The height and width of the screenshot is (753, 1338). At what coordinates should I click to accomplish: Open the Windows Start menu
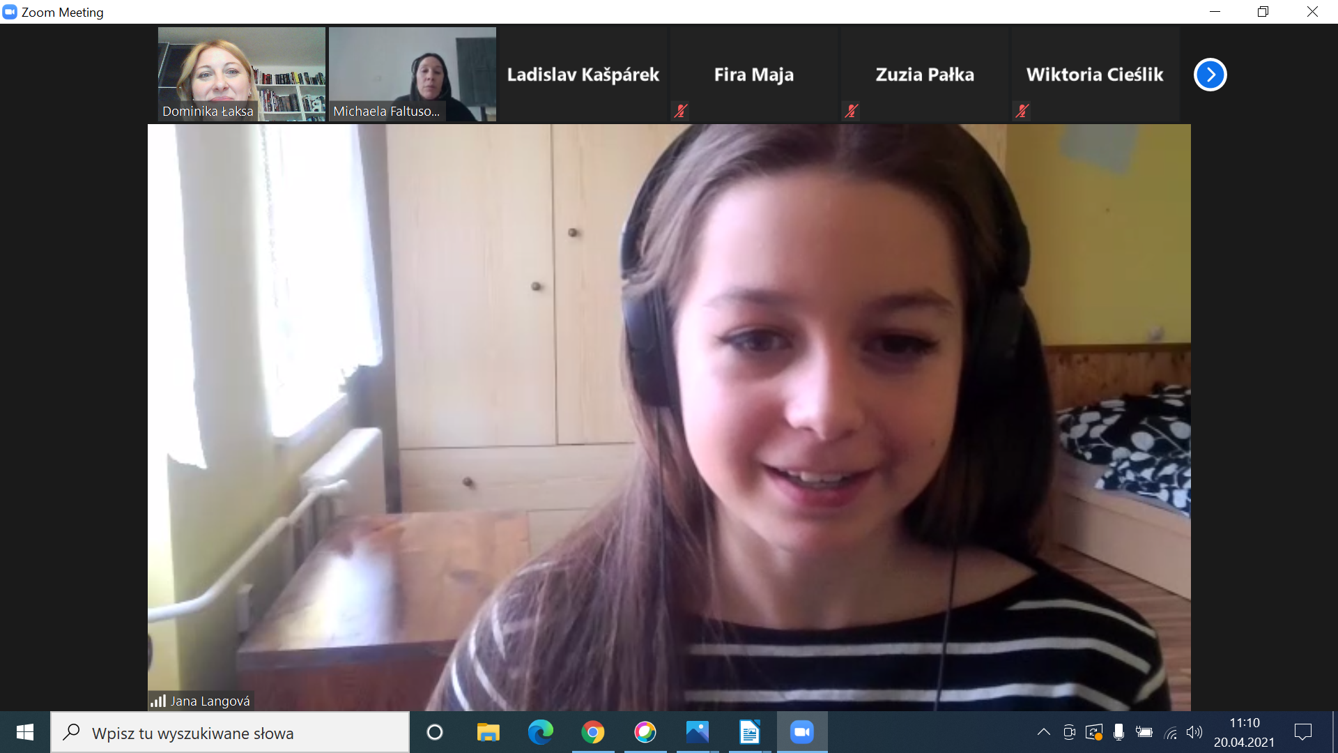click(x=25, y=732)
